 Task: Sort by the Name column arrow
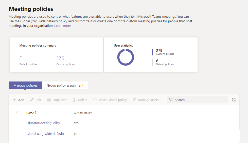[x=36, y=113]
